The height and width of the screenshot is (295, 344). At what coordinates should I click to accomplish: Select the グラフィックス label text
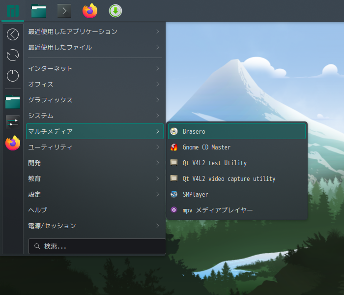(x=50, y=100)
